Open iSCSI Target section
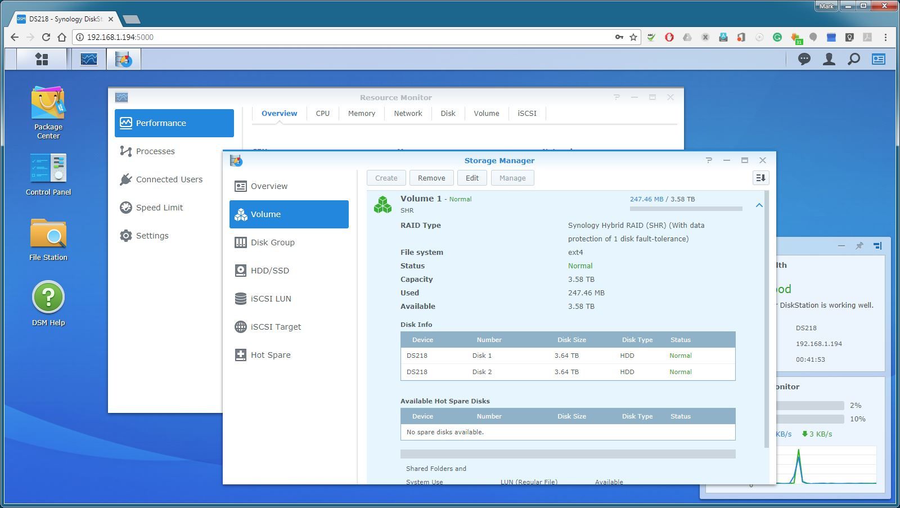Viewport: 900px width, 508px height. point(289,327)
